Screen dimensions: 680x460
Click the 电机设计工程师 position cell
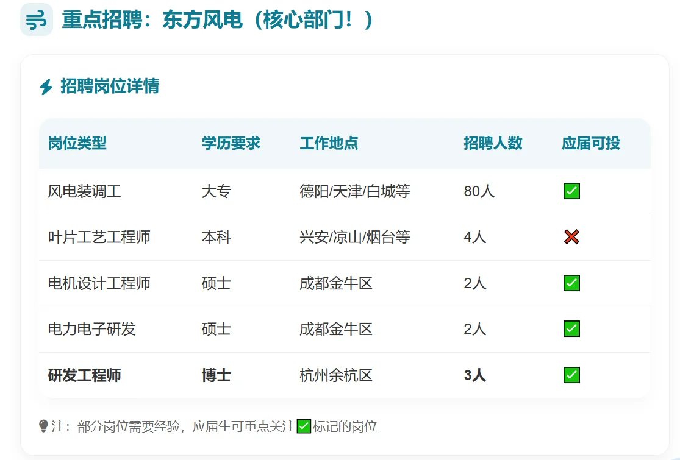(99, 283)
